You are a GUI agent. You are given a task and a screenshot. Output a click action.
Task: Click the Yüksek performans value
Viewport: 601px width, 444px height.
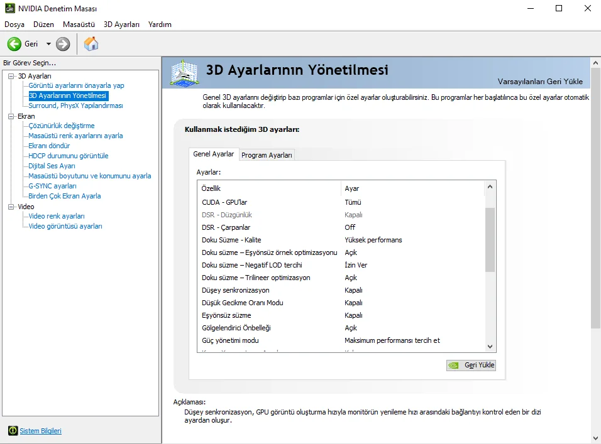pos(373,240)
